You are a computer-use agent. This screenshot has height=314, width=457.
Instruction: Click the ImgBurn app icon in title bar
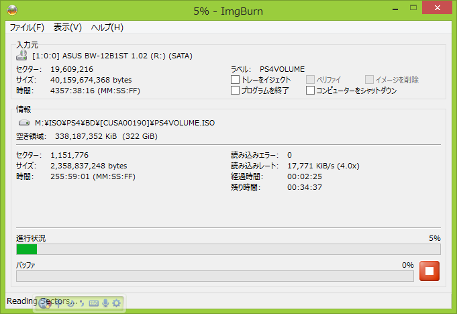click(x=12, y=10)
